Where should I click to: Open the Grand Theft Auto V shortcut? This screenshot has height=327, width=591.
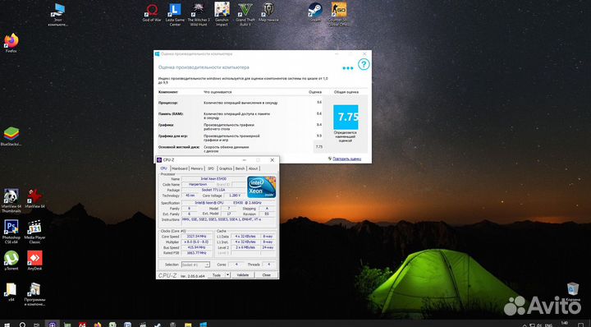click(245, 14)
